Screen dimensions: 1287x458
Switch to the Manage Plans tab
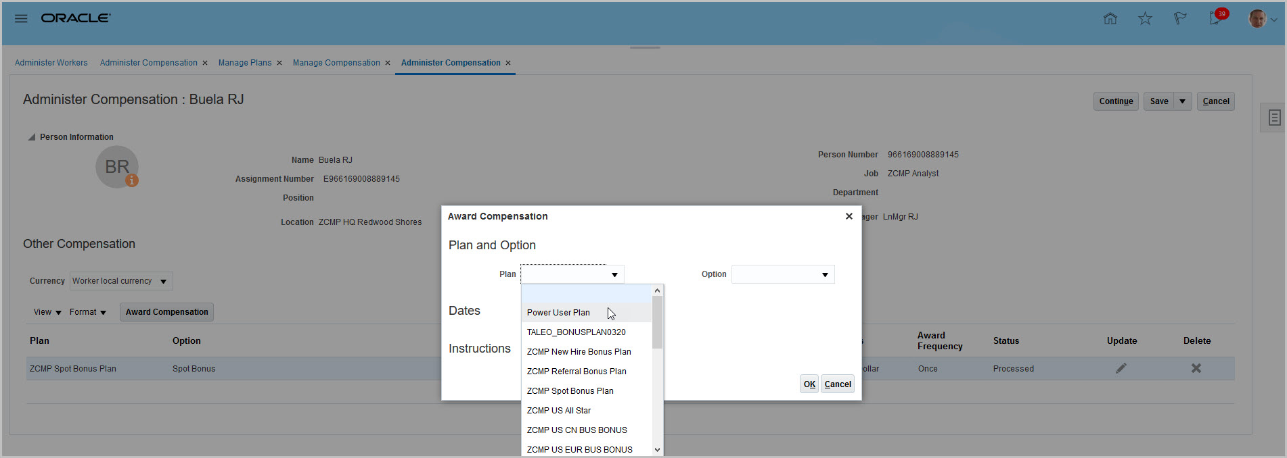point(245,63)
